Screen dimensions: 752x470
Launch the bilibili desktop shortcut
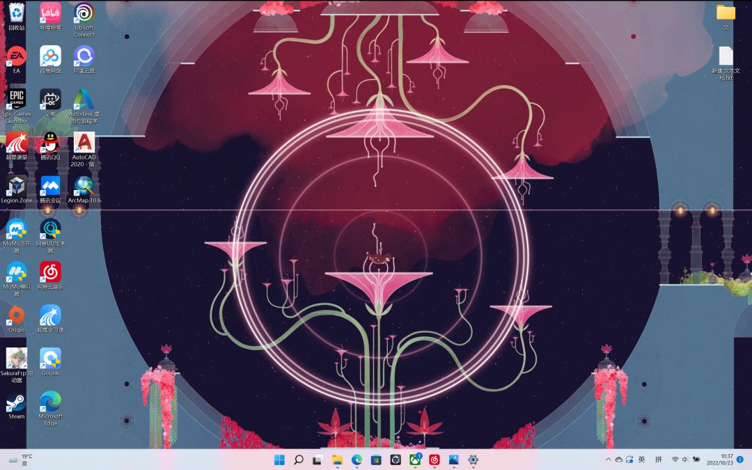[50, 16]
